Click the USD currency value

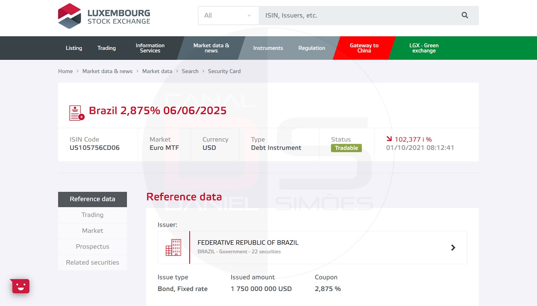(x=209, y=148)
